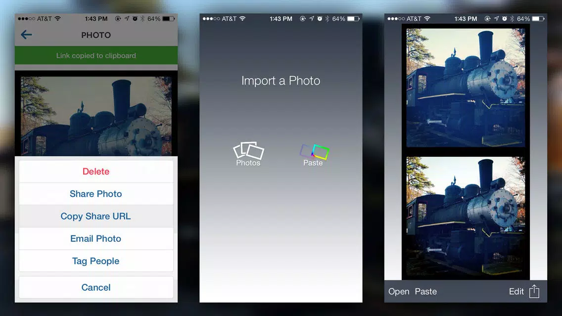Select the top train photo in right screen

tap(465, 88)
